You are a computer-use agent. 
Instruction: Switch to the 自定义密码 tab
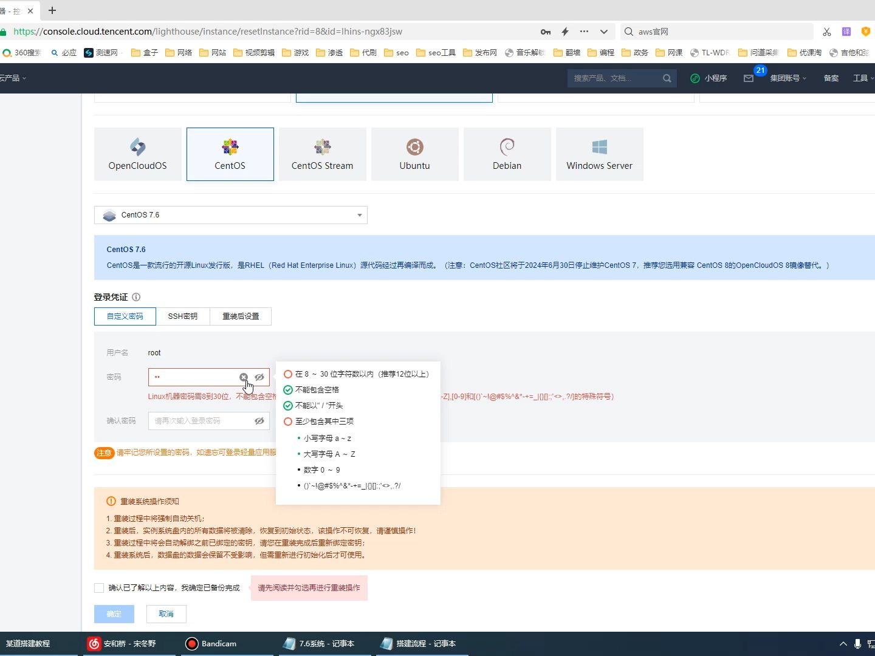pyautogui.click(x=125, y=316)
